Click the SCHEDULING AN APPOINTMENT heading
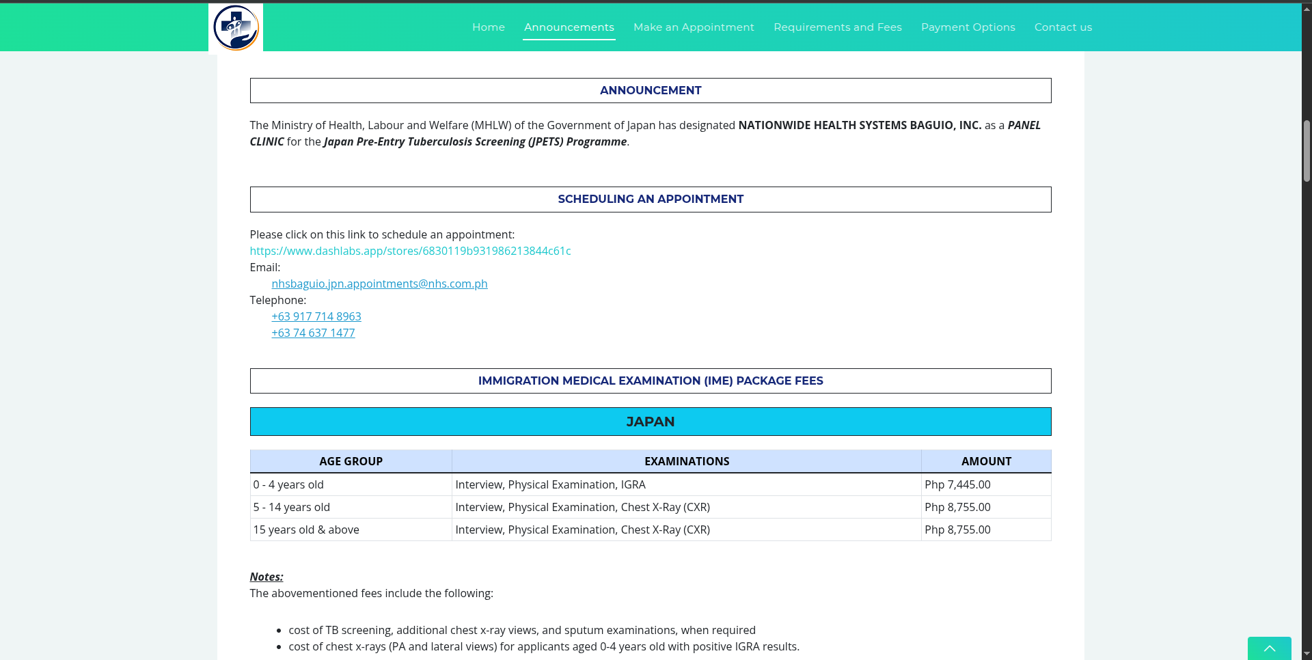 click(x=651, y=199)
